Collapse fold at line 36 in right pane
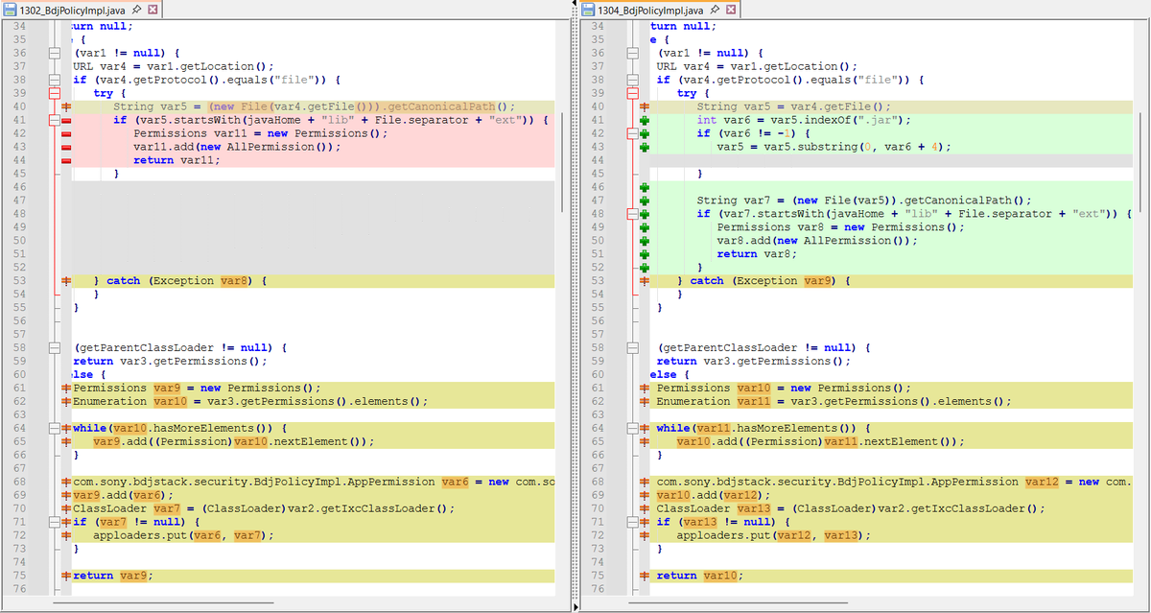This screenshot has height=613, width=1151. coord(632,53)
